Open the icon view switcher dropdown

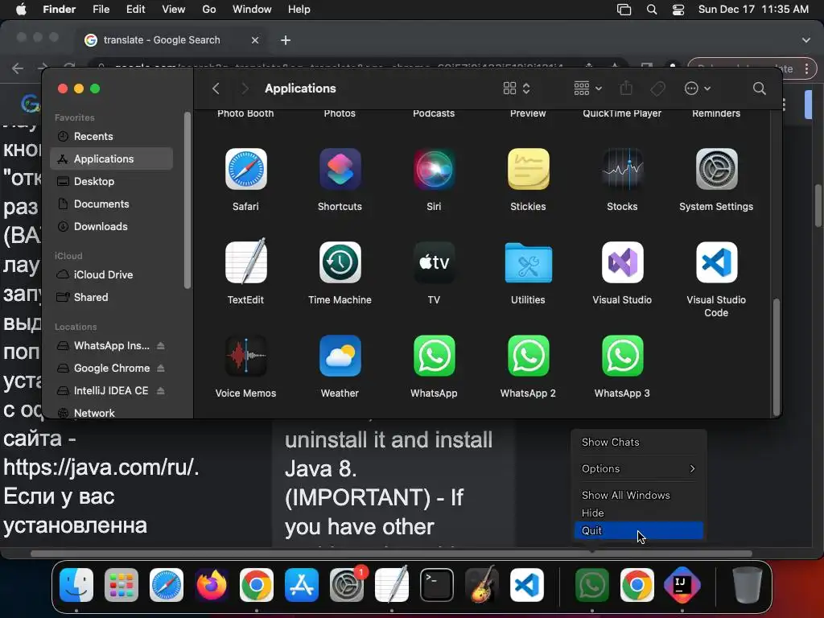coord(516,89)
